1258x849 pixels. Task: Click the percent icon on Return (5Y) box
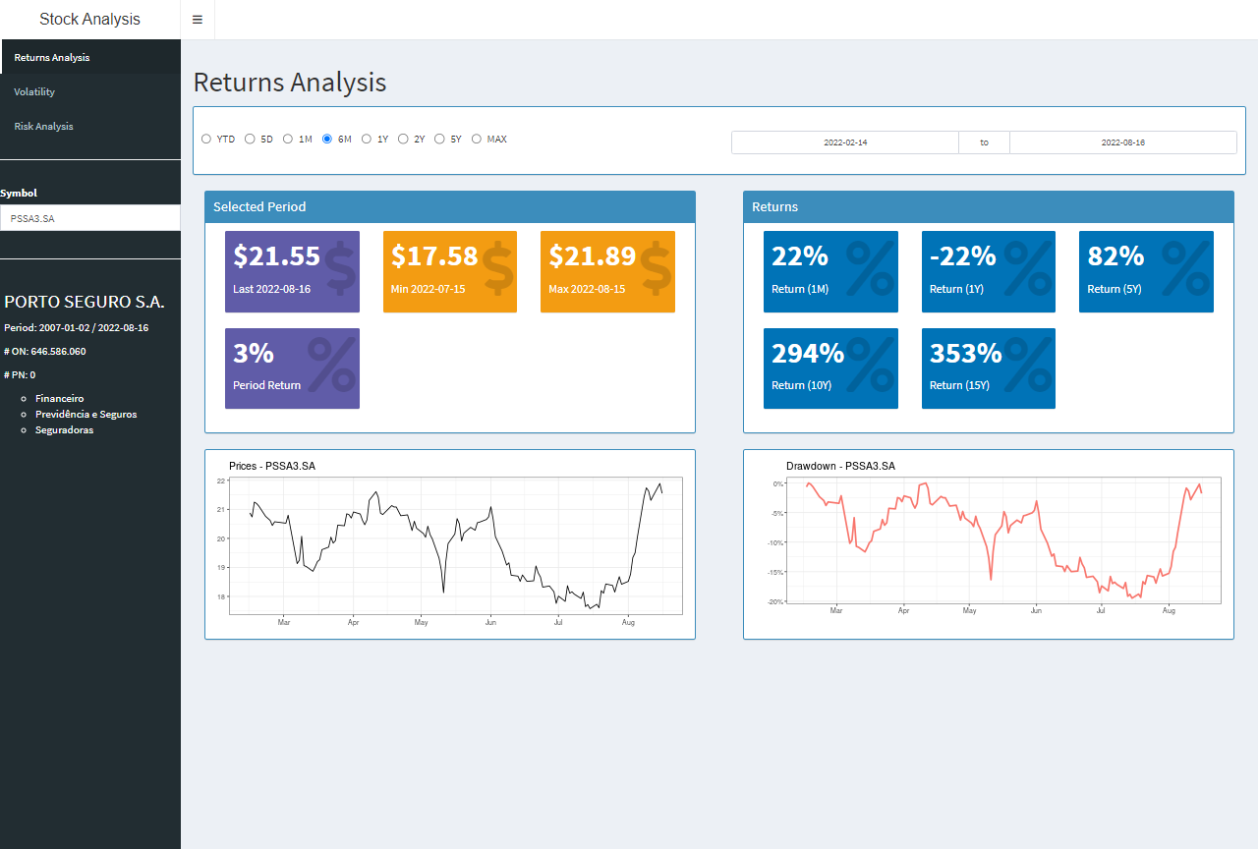click(x=1186, y=267)
